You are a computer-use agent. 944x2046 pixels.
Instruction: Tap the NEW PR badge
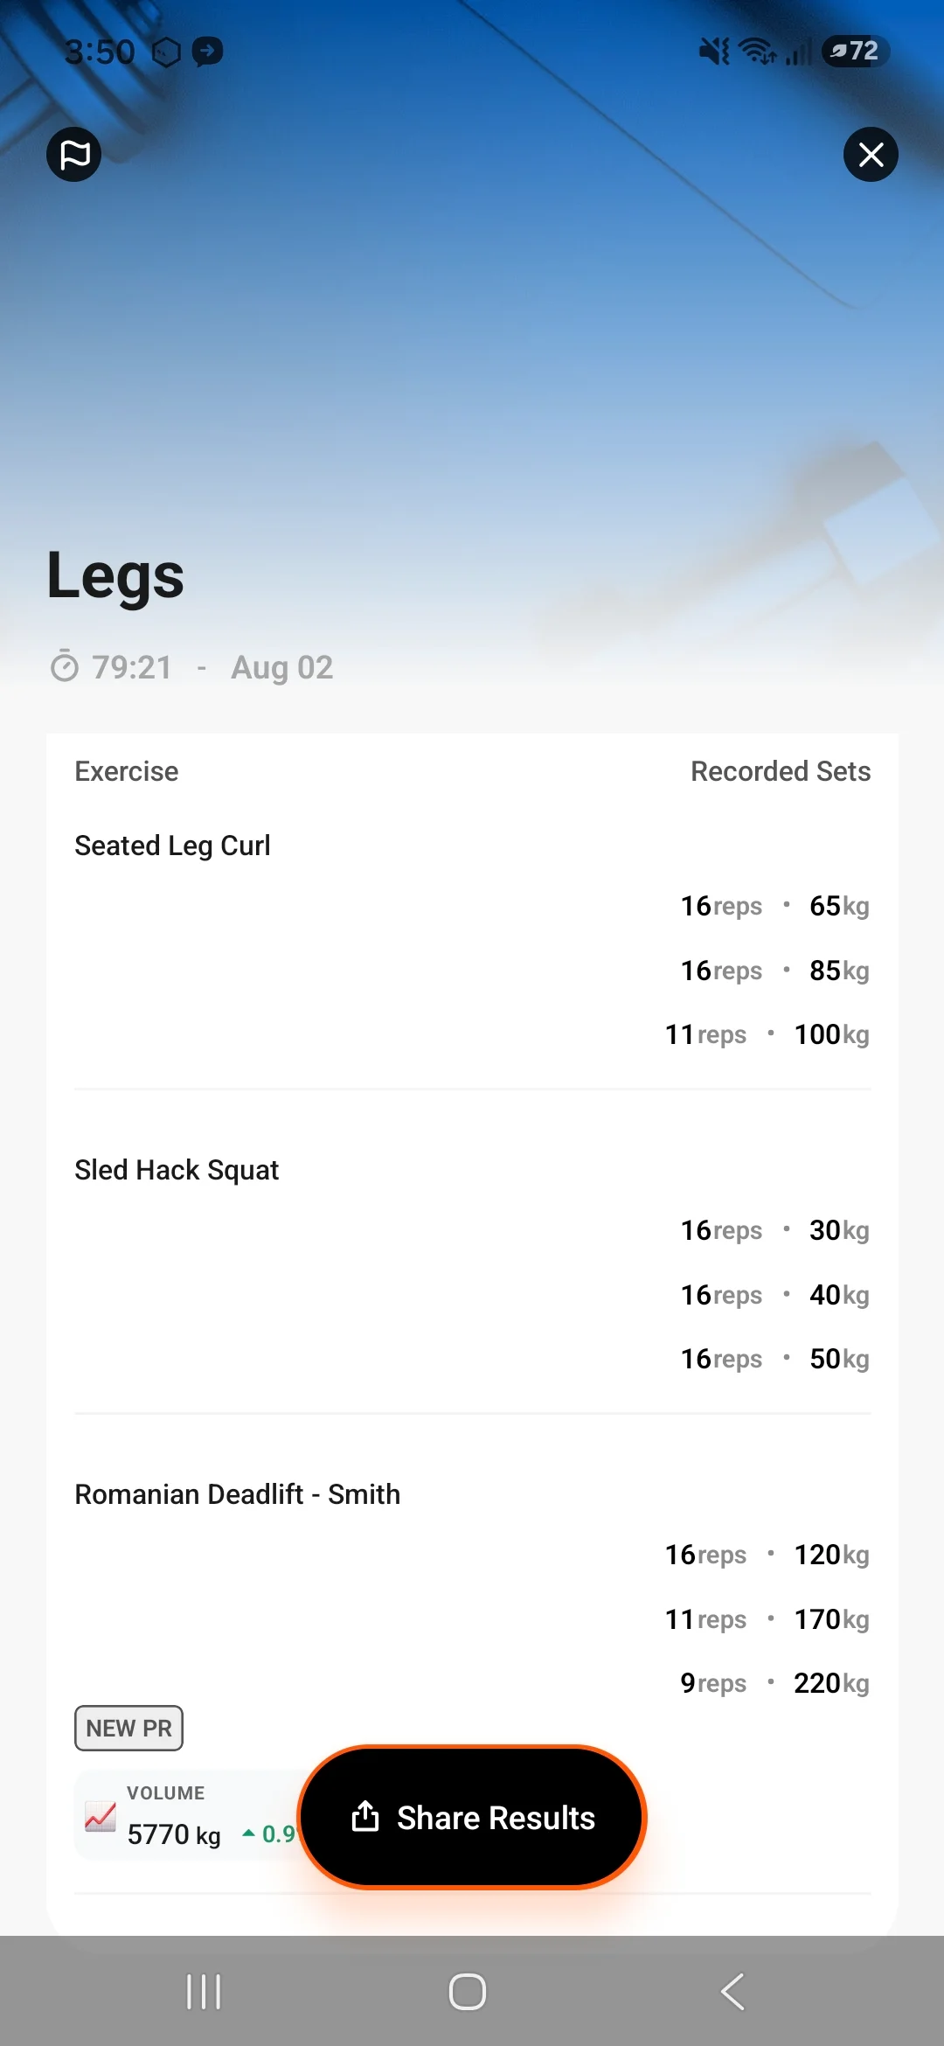[128, 1728]
